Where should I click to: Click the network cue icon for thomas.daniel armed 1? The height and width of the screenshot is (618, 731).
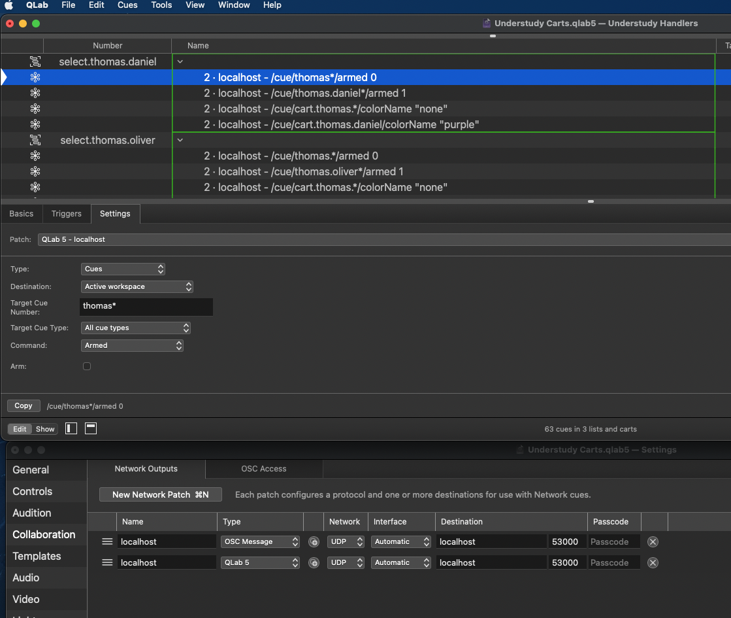click(35, 93)
